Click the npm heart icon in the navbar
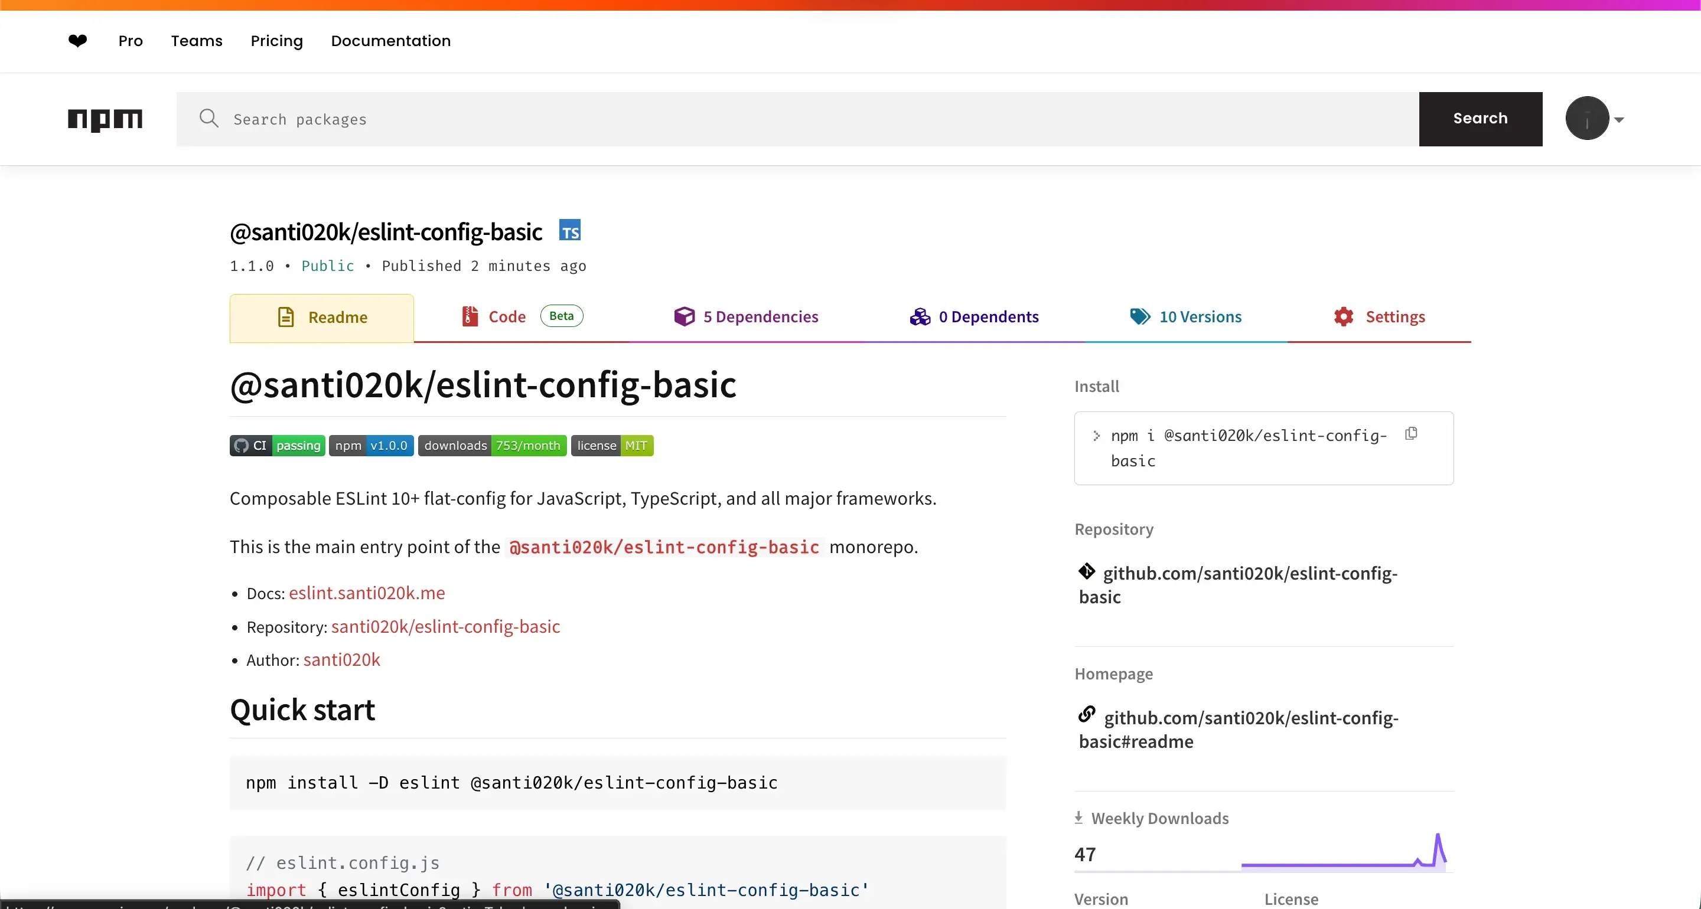Image resolution: width=1701 pixels, height=909 pixels. point(77,41)
